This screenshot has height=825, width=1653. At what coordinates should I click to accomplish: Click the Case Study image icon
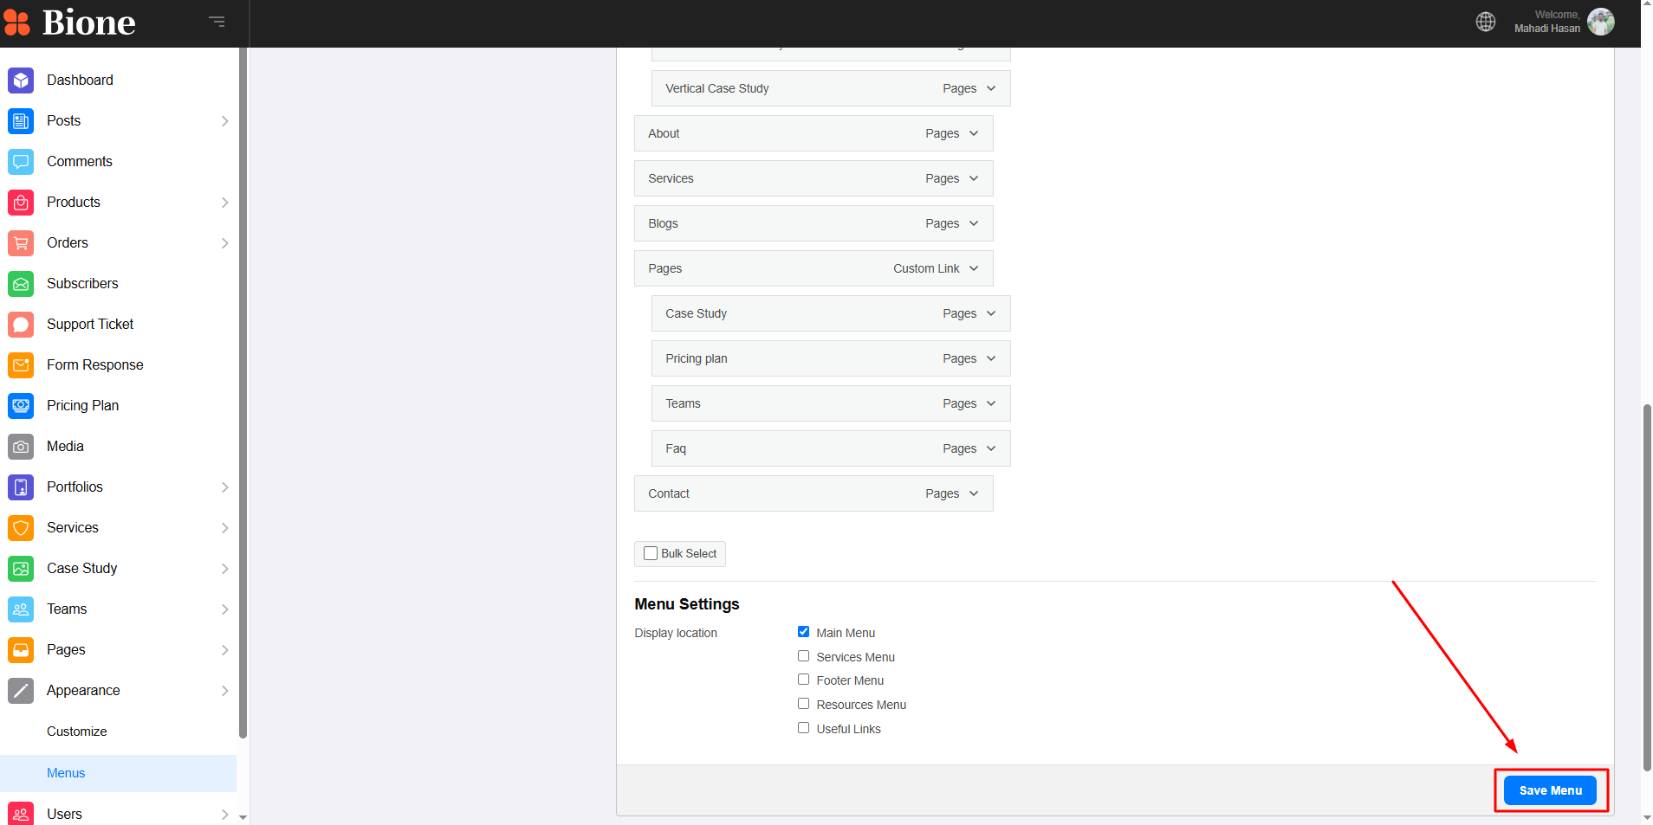tap(21, 569)
